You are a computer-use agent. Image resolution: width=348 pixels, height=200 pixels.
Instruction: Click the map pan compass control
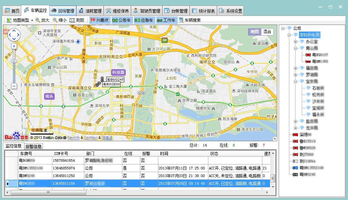pyautogui.click(x=14, y=34)
